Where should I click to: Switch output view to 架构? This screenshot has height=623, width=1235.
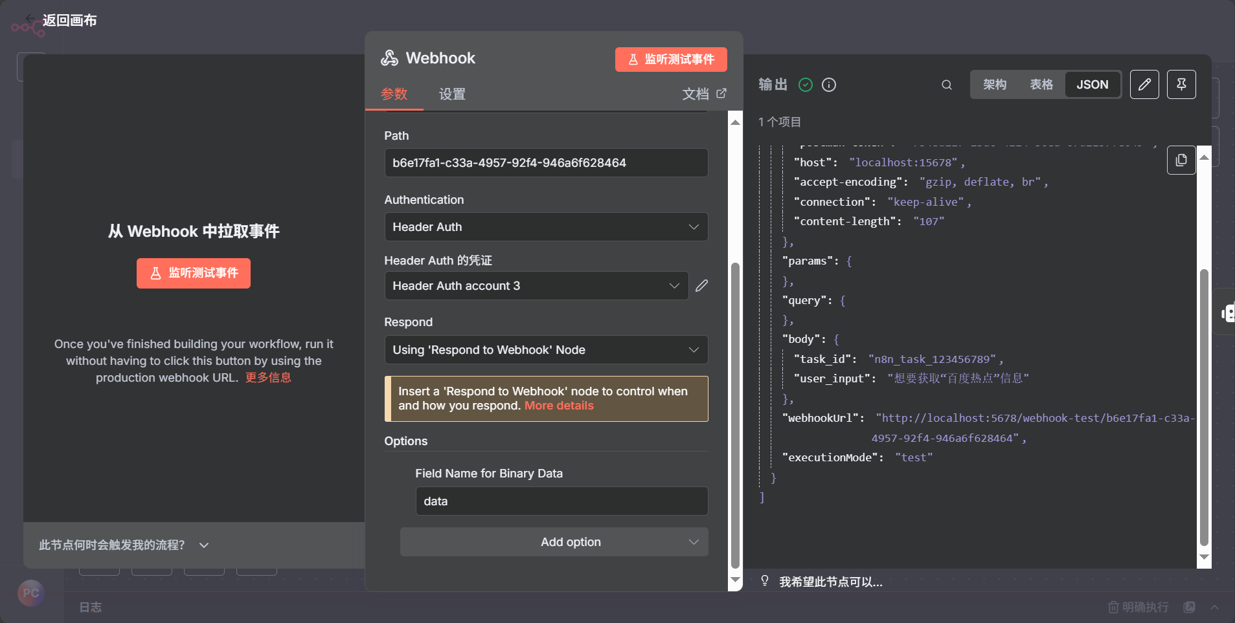coord(995,85)
